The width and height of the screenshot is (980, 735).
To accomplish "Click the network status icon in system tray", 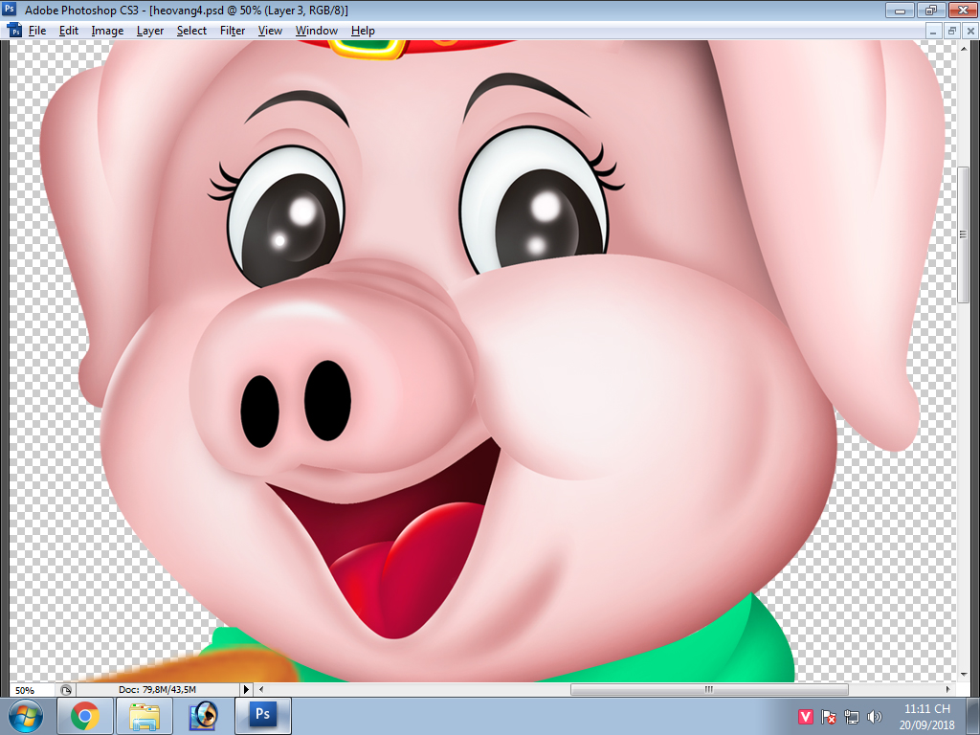I will click(851, 717).
